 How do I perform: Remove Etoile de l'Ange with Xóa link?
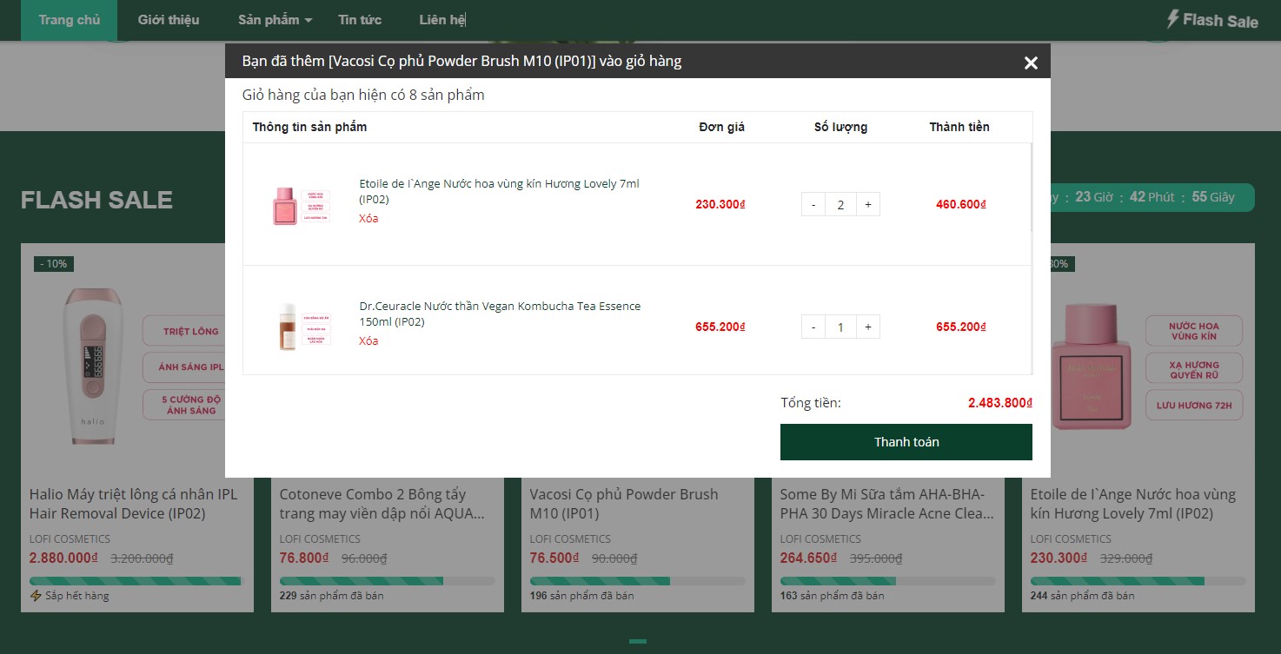coord(368,219)
